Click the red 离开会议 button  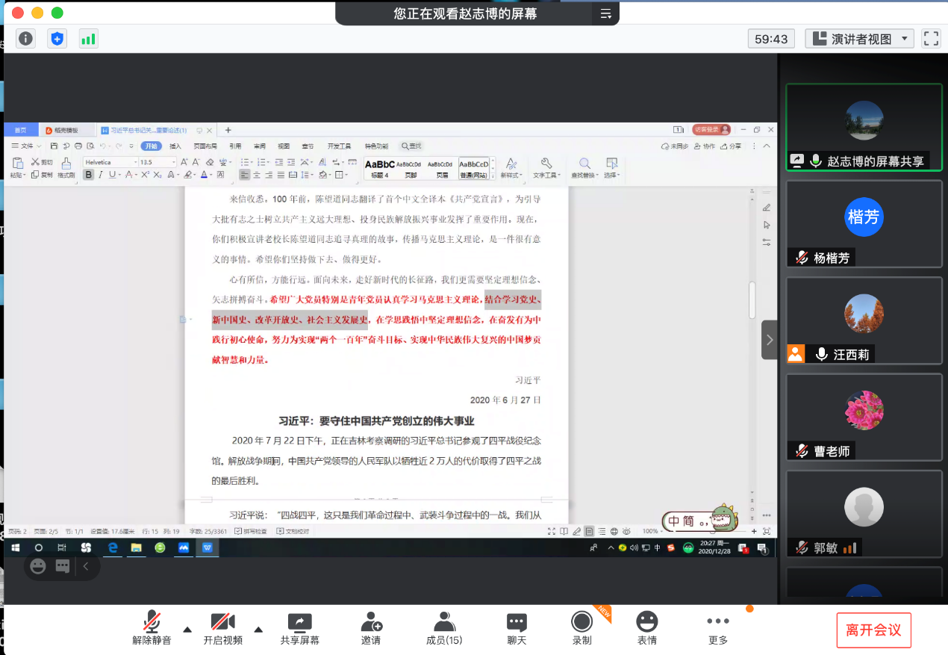pos(873,630)
